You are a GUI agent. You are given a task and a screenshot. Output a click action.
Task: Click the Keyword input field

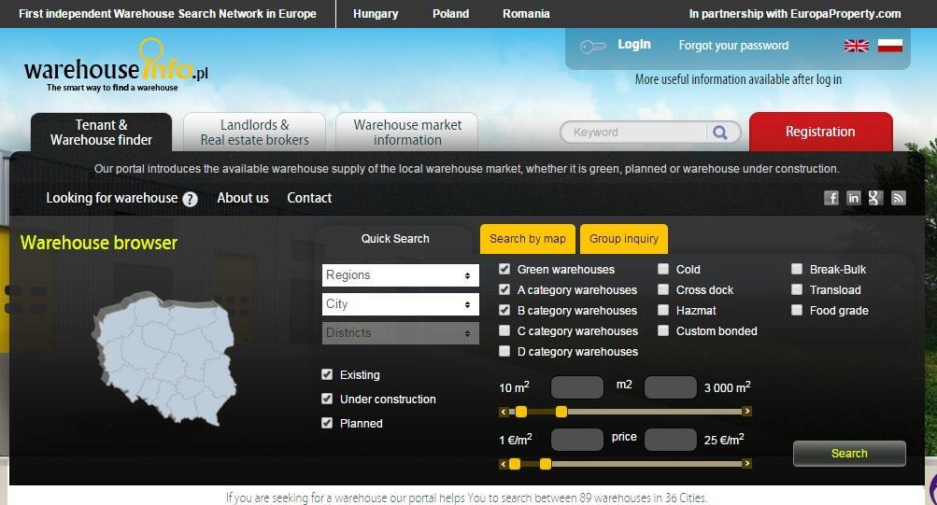637,133
